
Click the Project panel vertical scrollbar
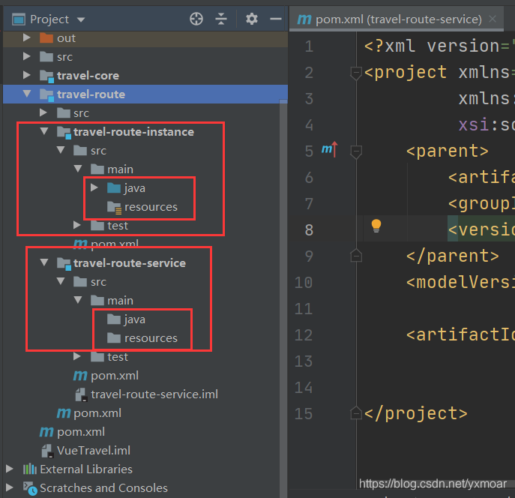coord(283,298)
